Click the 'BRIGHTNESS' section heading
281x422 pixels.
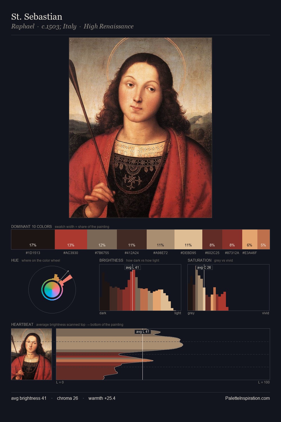click(x=111, y=260)
